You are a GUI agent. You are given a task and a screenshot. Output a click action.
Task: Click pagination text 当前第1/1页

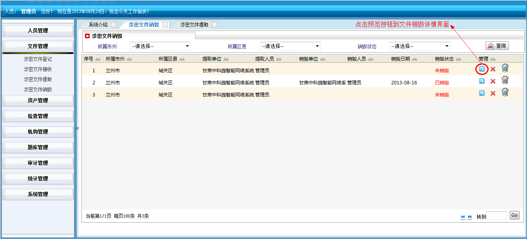point(99,216)
